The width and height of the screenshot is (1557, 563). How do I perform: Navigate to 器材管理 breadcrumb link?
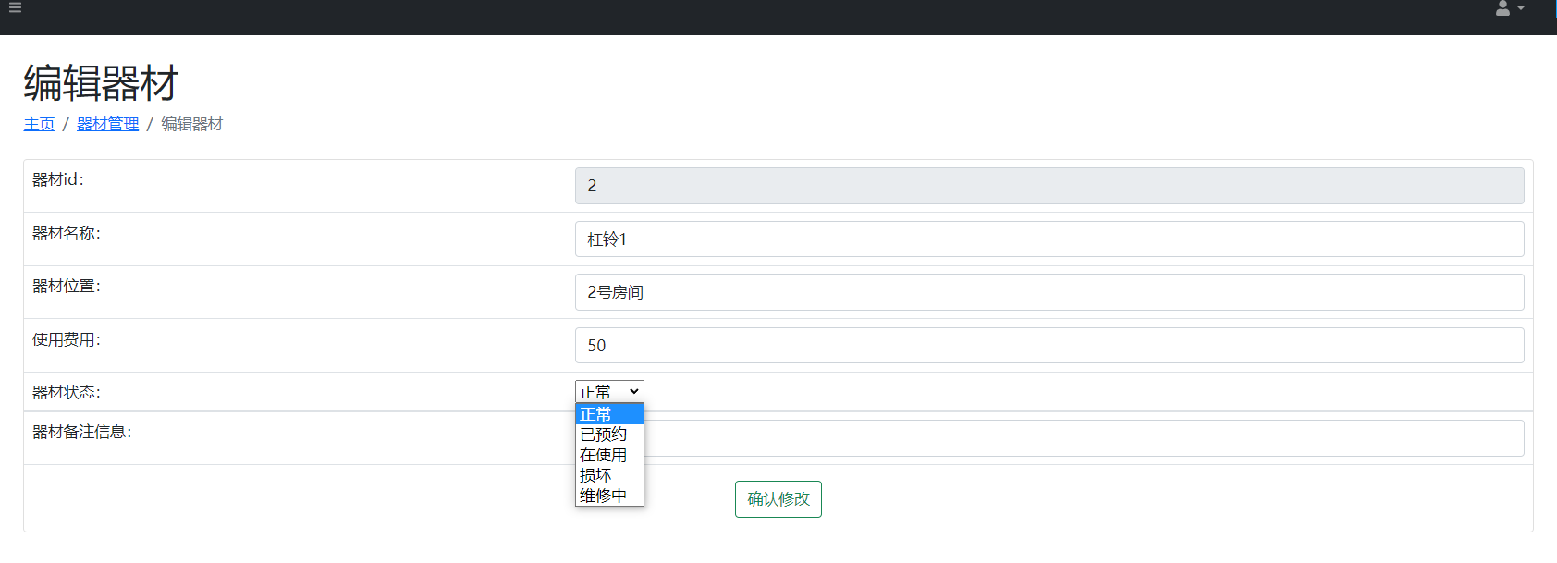(x=107, y=124)
